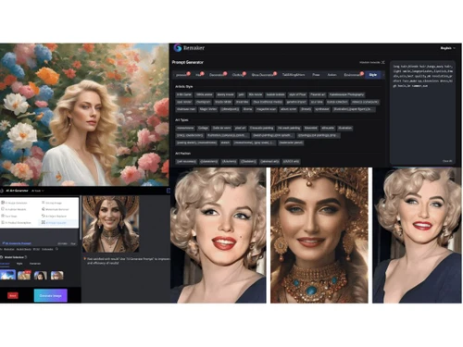463x347 pixels.
Task: Add the disney movie style tag
Action: (x=225, y=94)
